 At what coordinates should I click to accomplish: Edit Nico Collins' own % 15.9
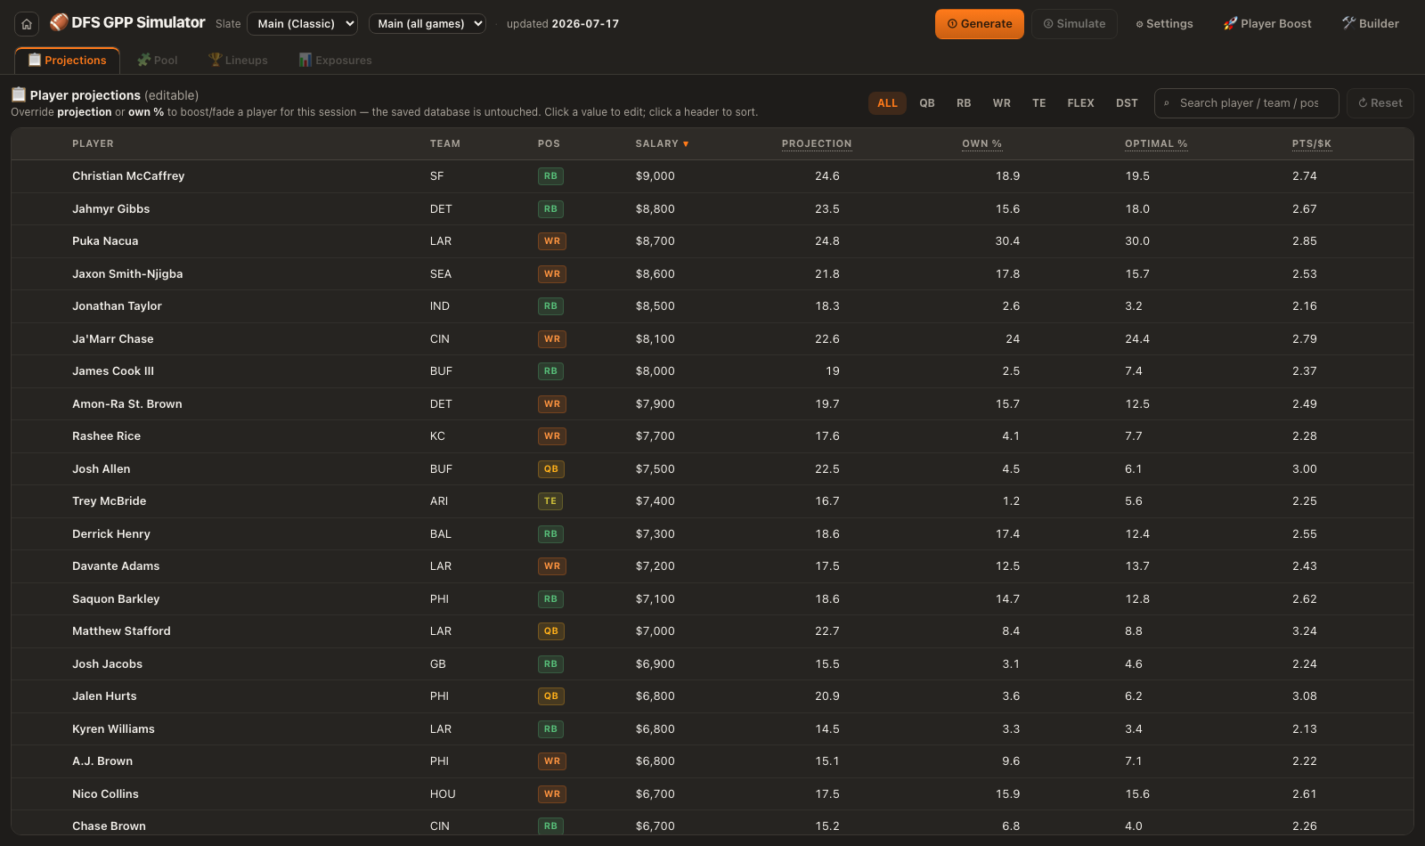1007,794
